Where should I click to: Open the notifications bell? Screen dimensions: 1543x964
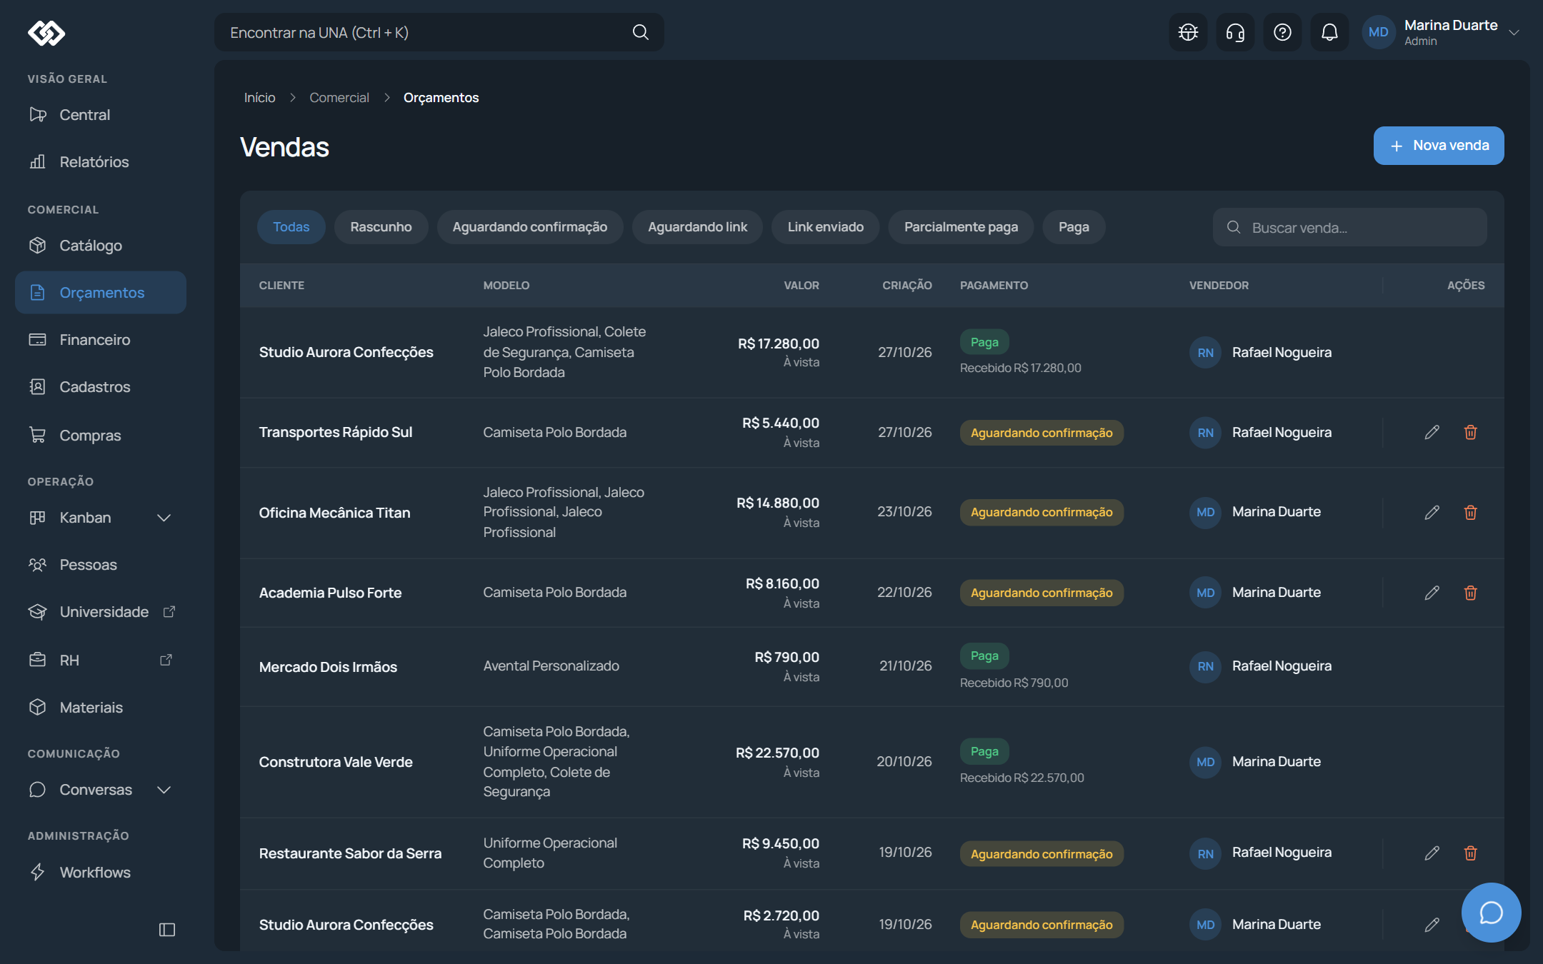1329,32
